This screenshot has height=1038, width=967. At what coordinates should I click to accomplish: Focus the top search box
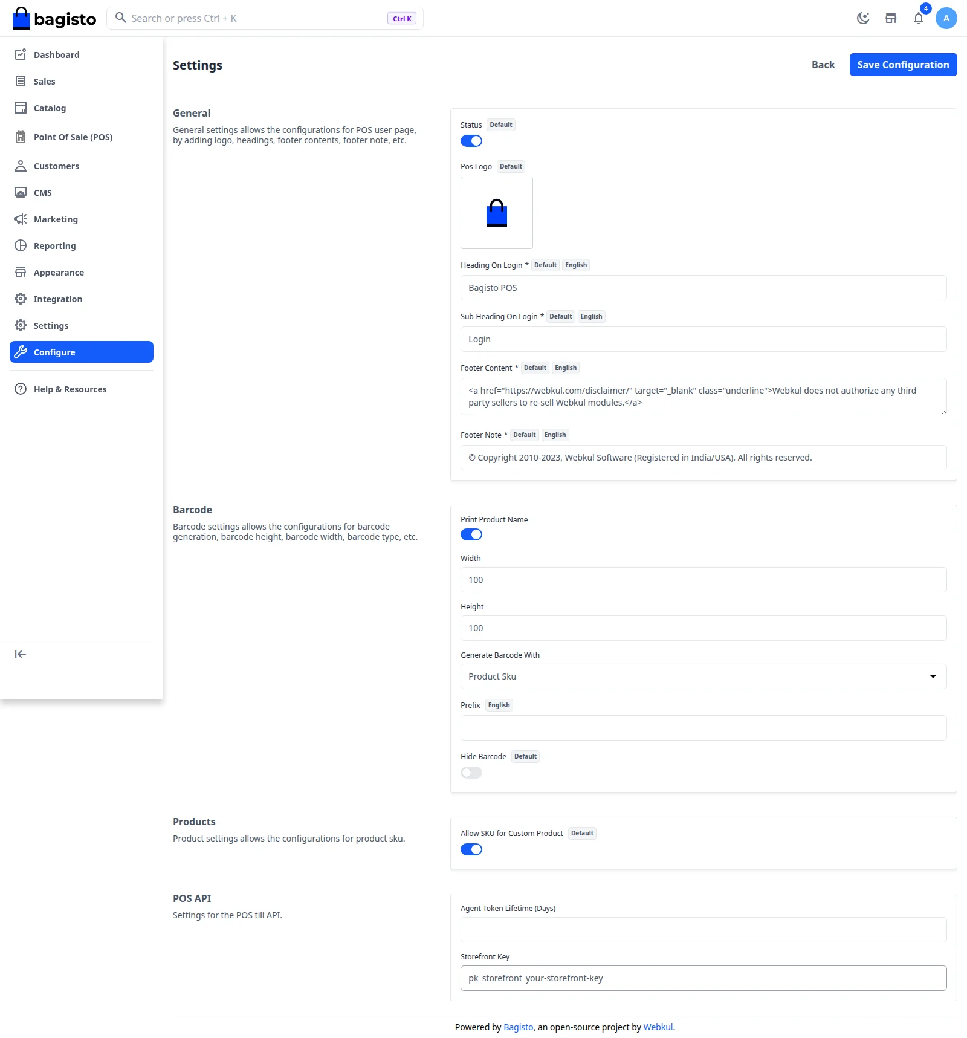265,18
